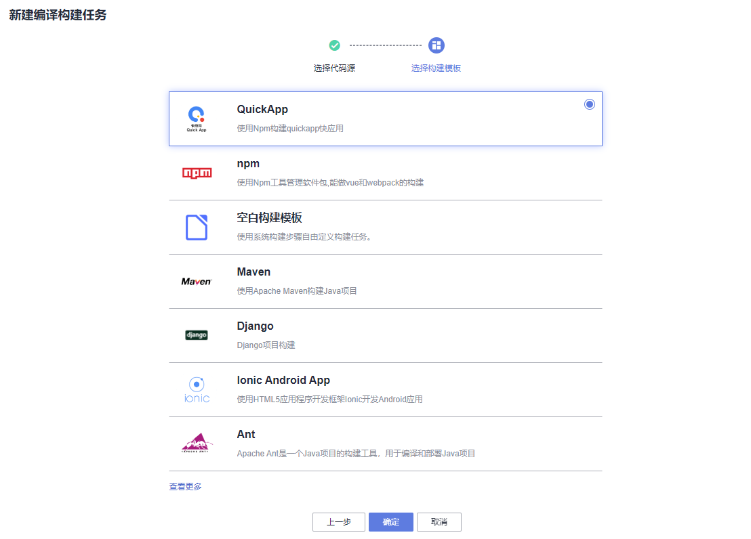
Task: Choose the Maven template title
Action: (x=253, y=272)
